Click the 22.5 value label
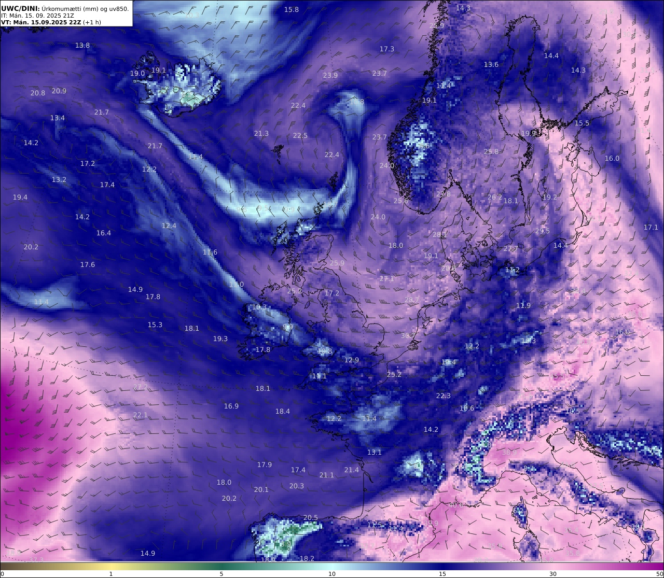The image size is (664, 578). click(300, 135)
